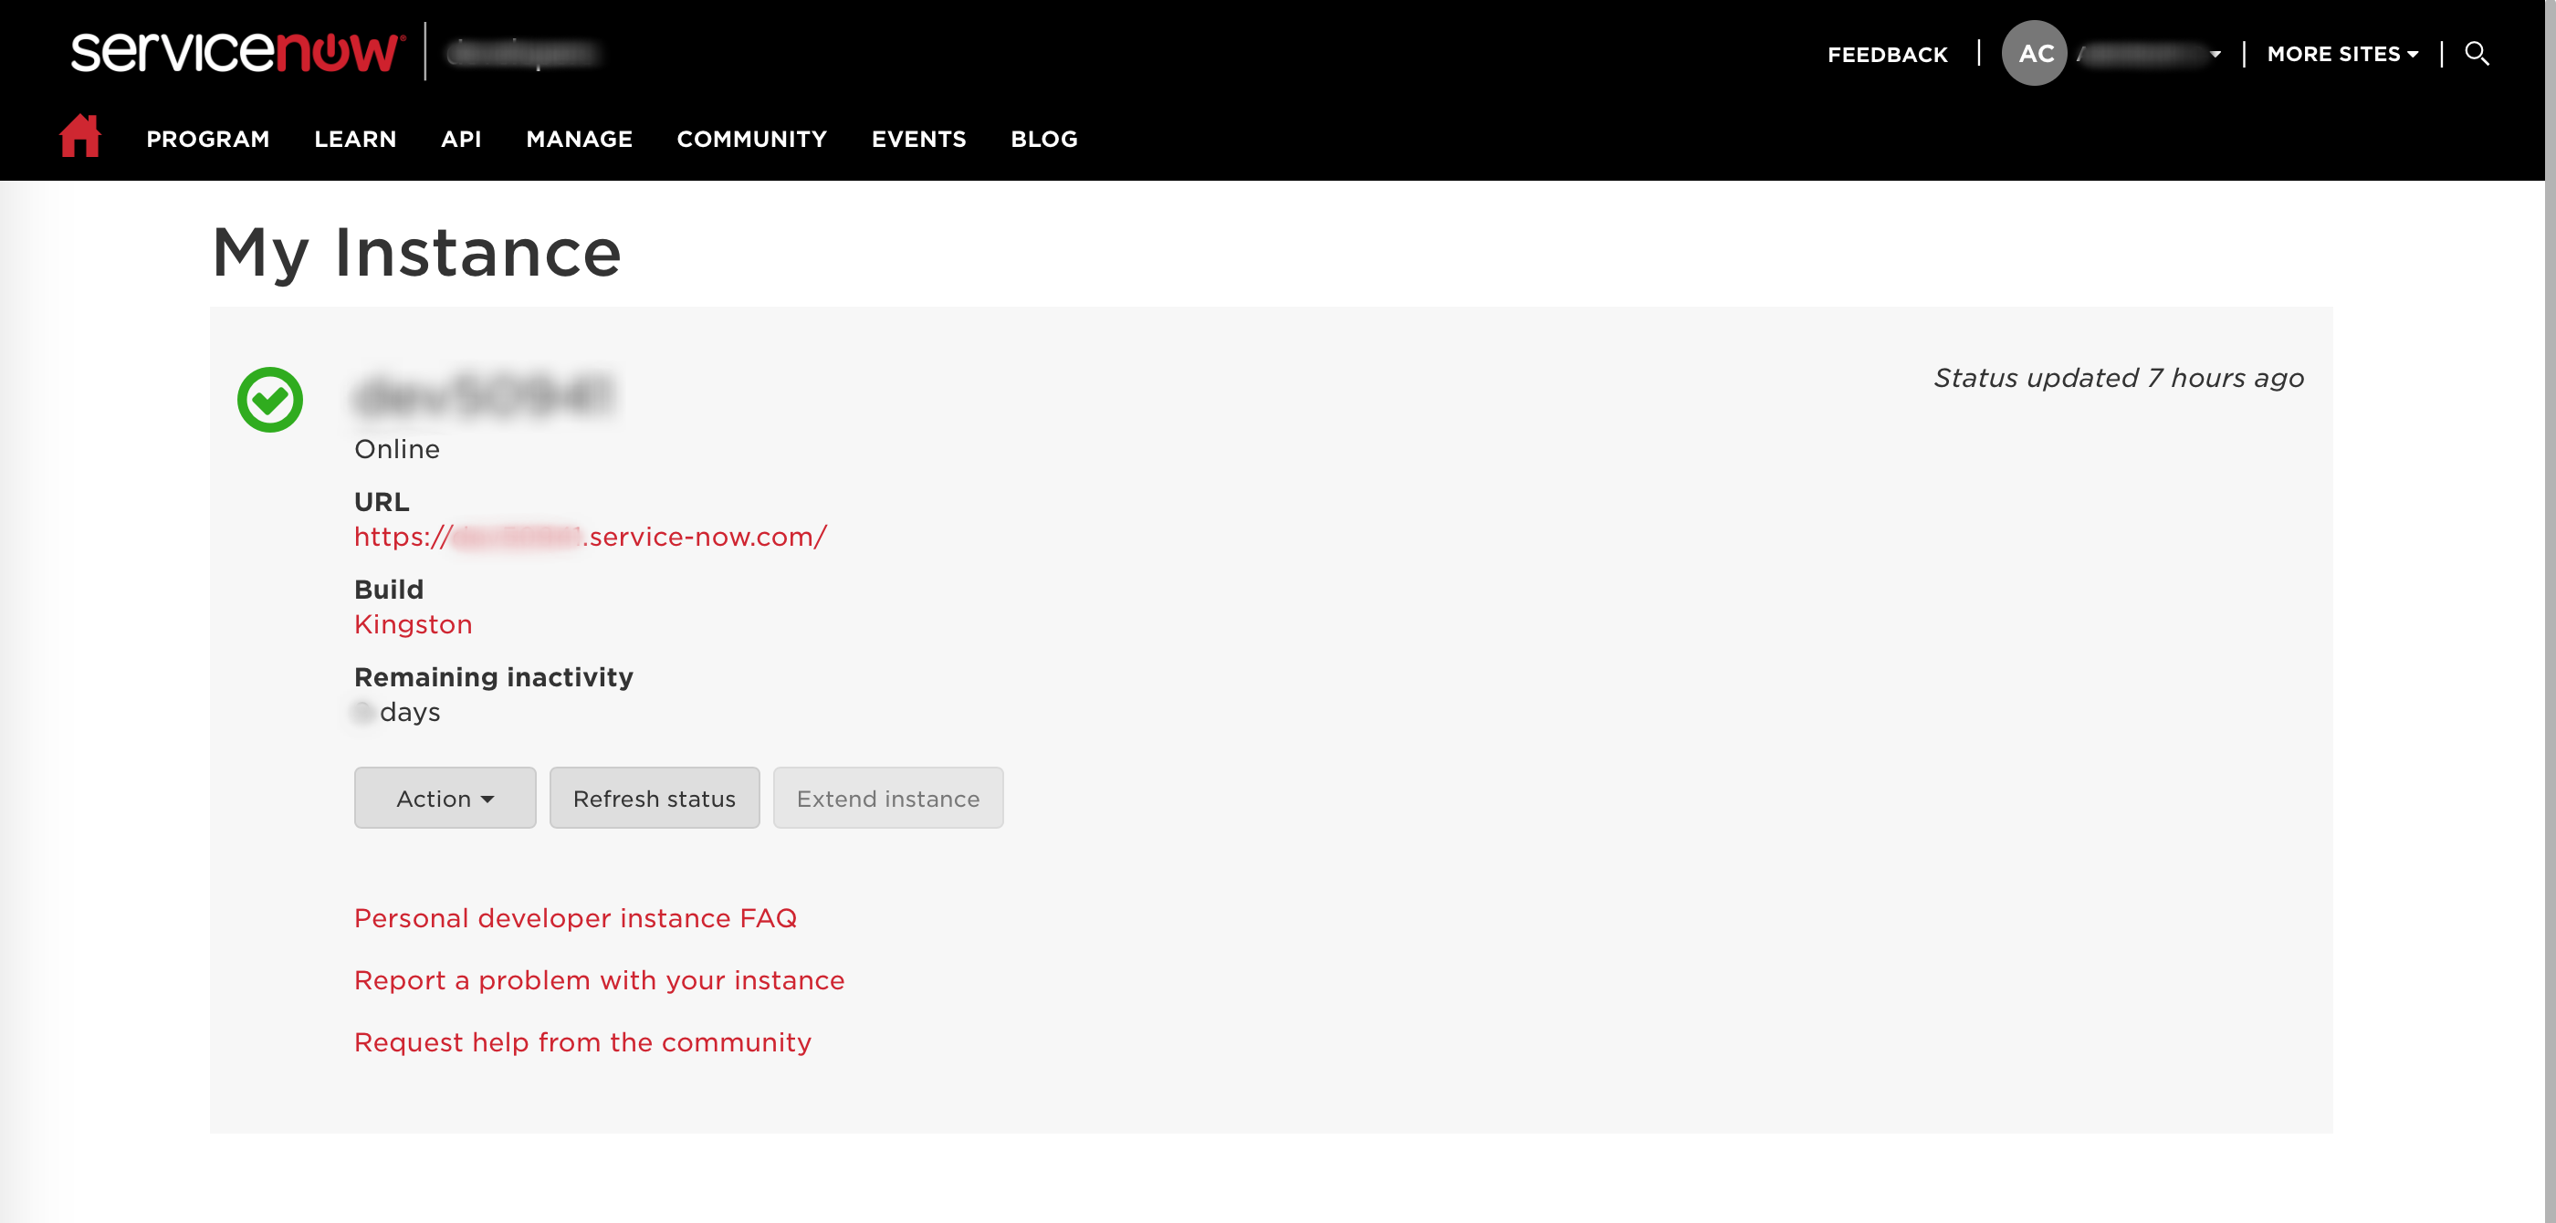The height and width of the screenshot is (1223, 2556).
Task: Click the FEEDBACK link
Action: tap(1887, 55)
